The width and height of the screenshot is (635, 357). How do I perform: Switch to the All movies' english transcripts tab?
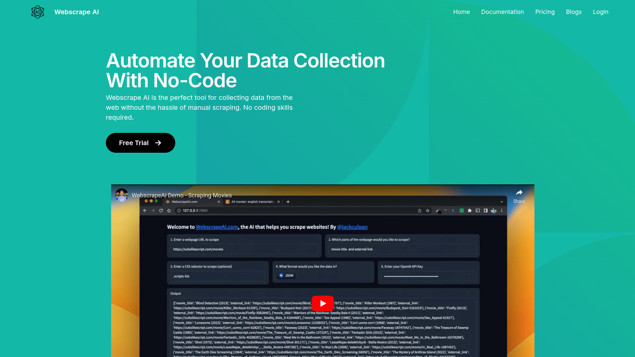click(252, 202)
